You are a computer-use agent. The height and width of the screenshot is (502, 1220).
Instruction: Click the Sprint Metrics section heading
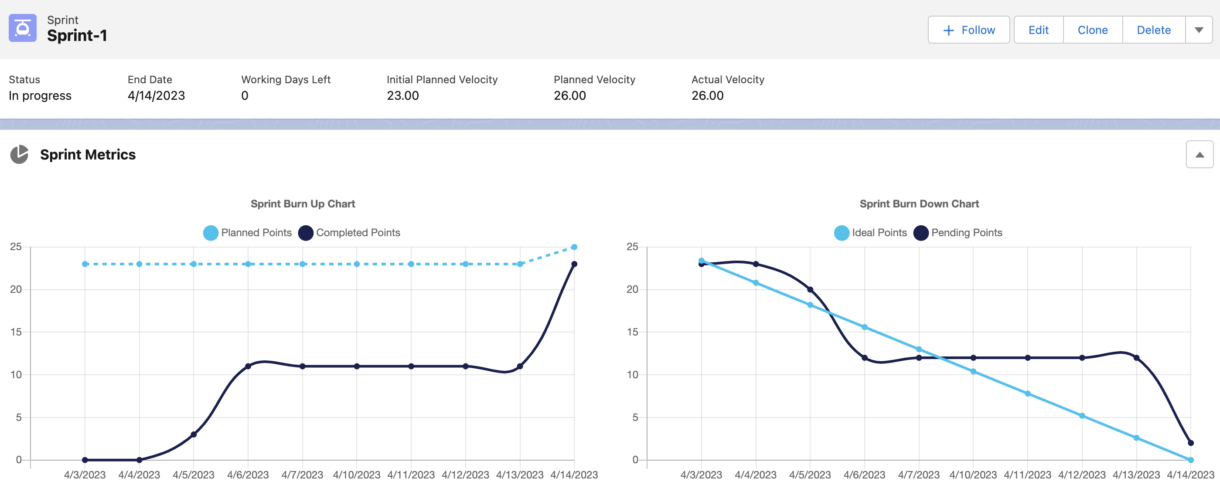(88, 155)
